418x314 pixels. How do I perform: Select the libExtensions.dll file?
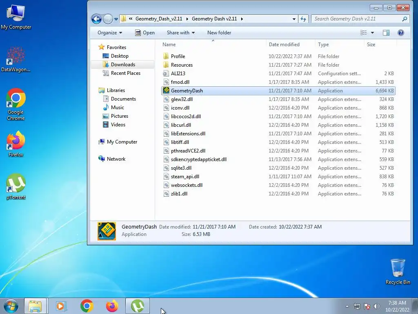(x=278, y=134)
